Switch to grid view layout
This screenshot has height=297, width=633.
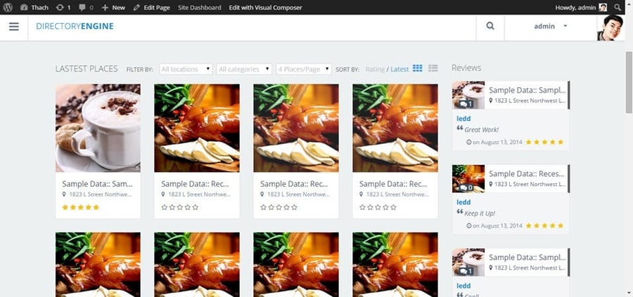pos(417,68)
